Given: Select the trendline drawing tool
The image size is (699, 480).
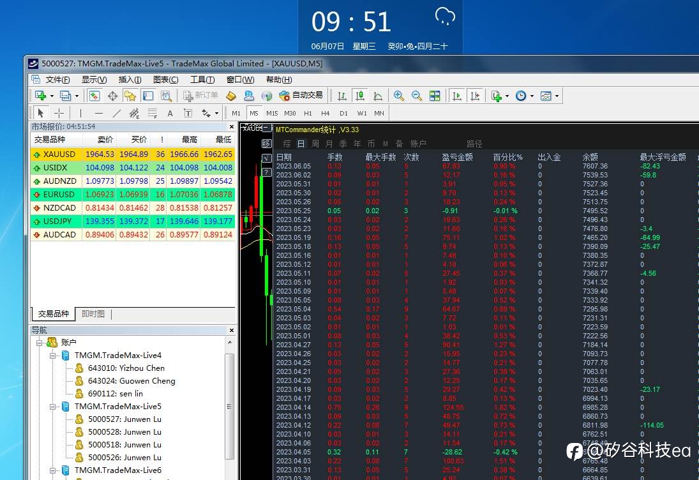Looking at the screenshot, I should point(116,113).
